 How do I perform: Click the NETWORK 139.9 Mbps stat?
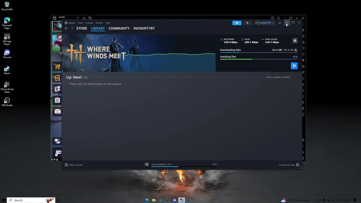click(229, 41)
